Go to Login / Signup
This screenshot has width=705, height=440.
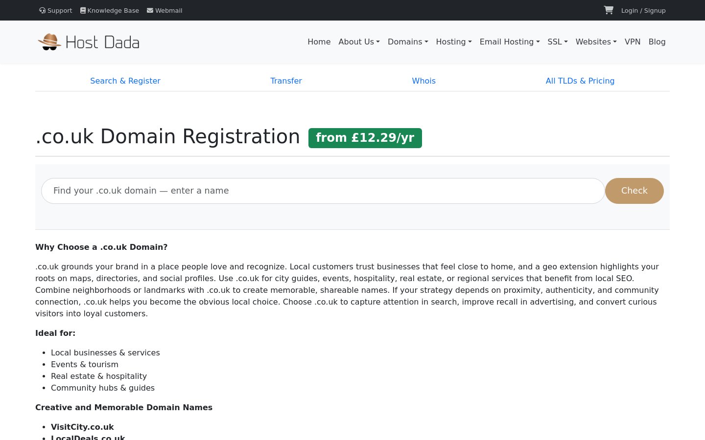[x=643, y=10]
